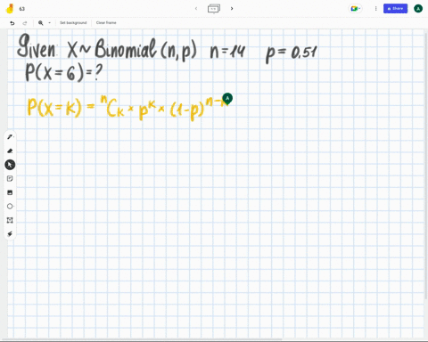Image resolution: width=428 pixels, height=342 pixels.
Task: Go to the next frame
Action: [x=232, y=9]
